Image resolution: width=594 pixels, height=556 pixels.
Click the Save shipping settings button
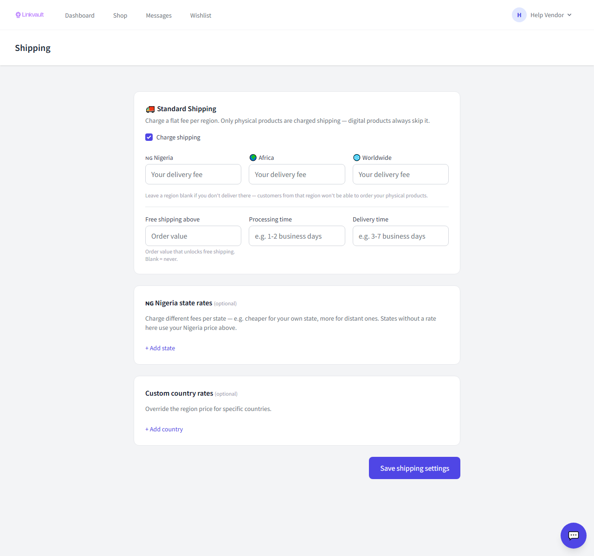coord(414,468)
